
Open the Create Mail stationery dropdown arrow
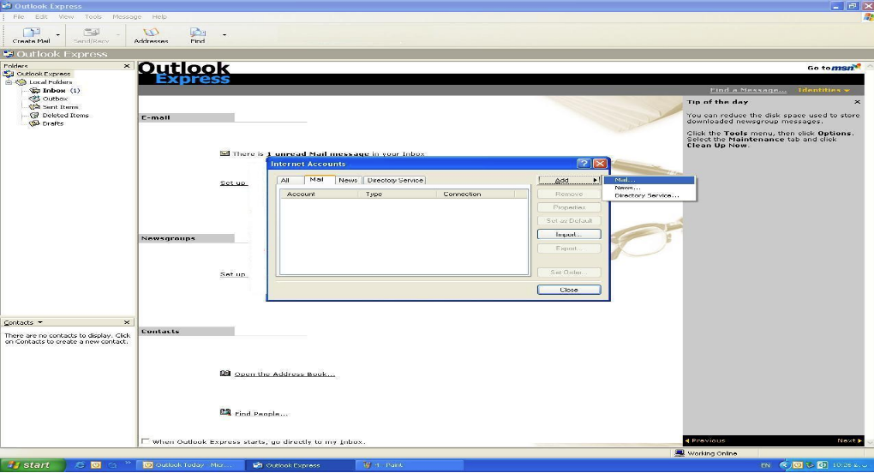click(x=58, y=35)
